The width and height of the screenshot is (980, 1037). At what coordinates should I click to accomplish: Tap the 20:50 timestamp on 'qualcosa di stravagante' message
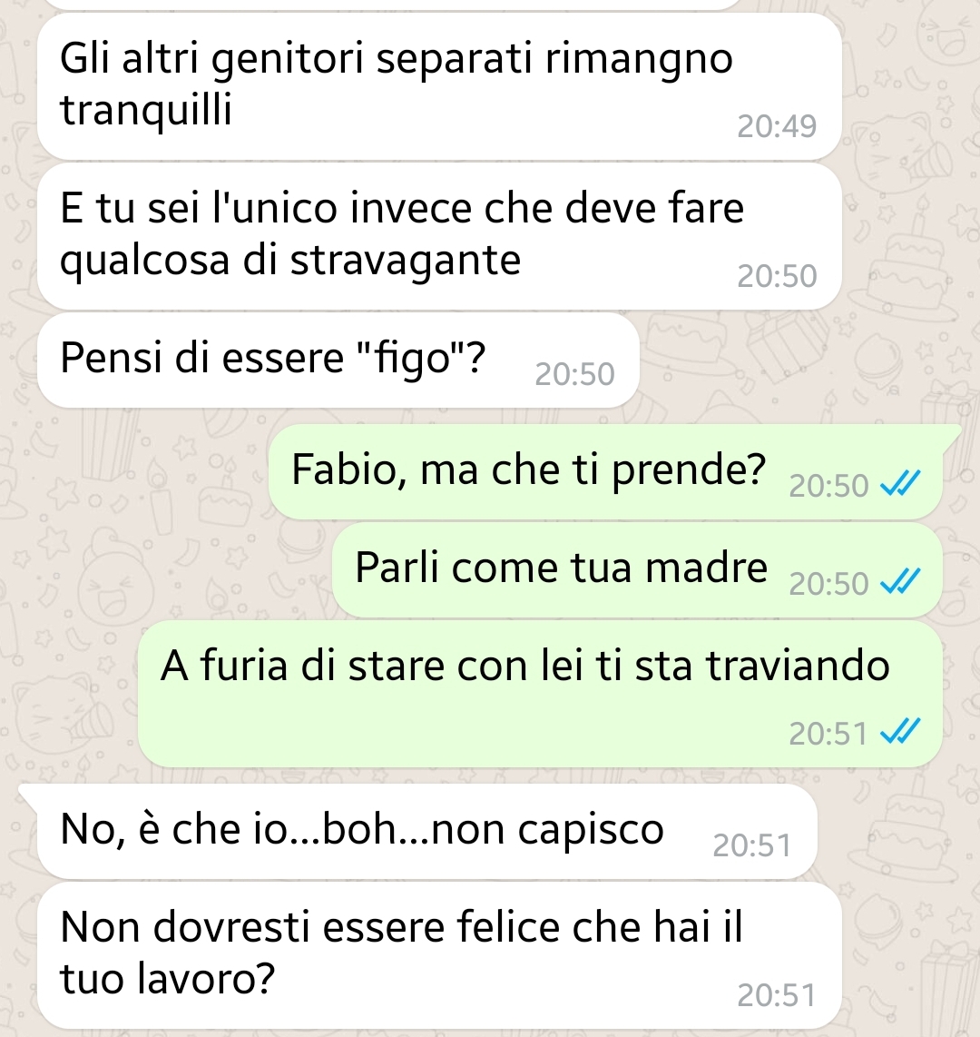pyautogui.click(x=777, y=276)
